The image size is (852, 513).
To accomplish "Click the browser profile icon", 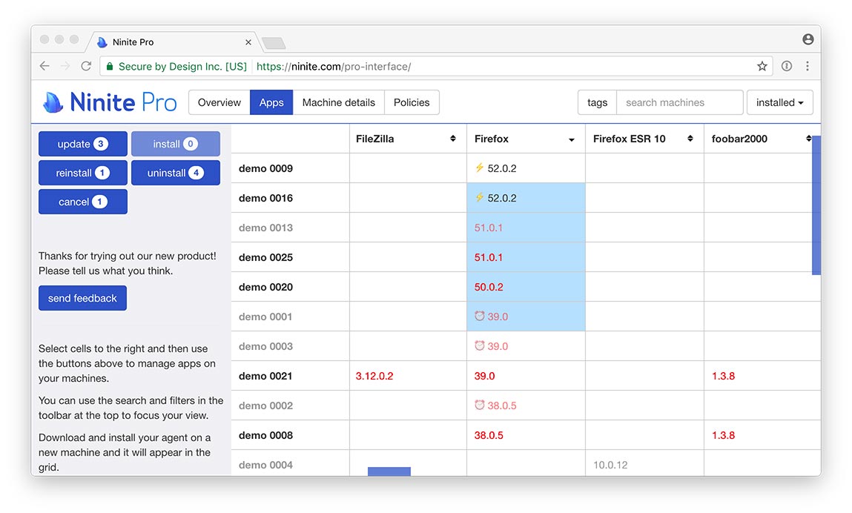I will point(808,39).
